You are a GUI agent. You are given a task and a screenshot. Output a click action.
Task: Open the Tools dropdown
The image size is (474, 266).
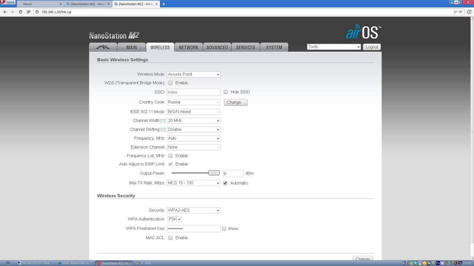pyautogui.click(x=334, y=47)
